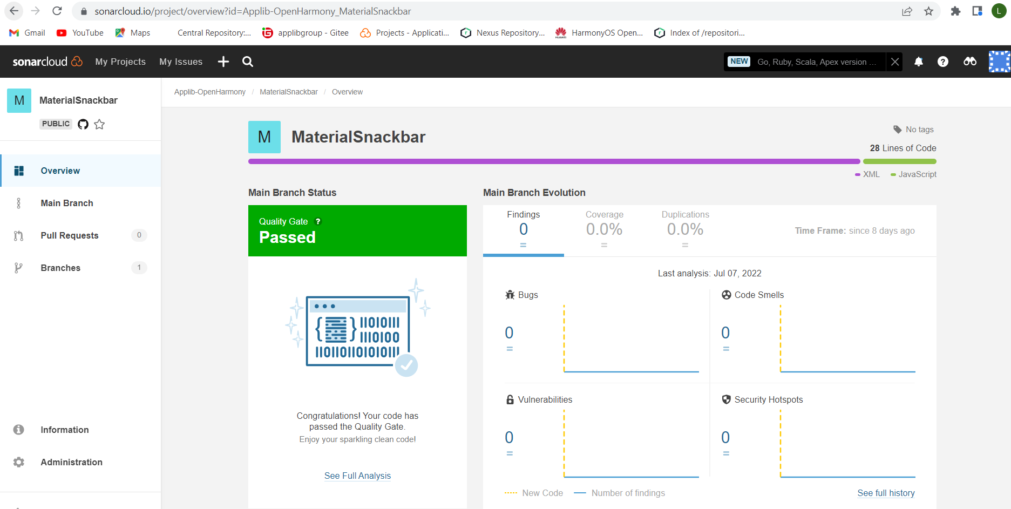Click the 28 Lines of Code text
Screen dimensions: 1011x509
pos(903,148)
